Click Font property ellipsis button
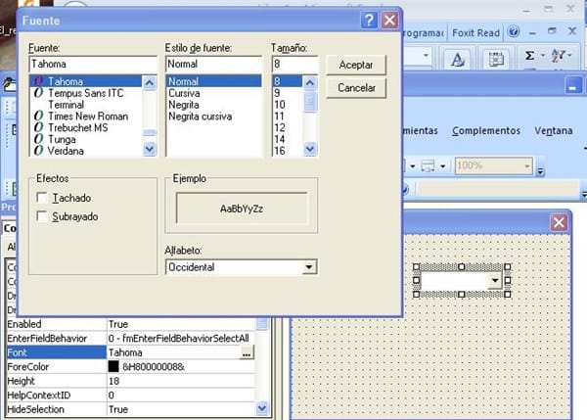The image size is (587, 420). [247, 352]
